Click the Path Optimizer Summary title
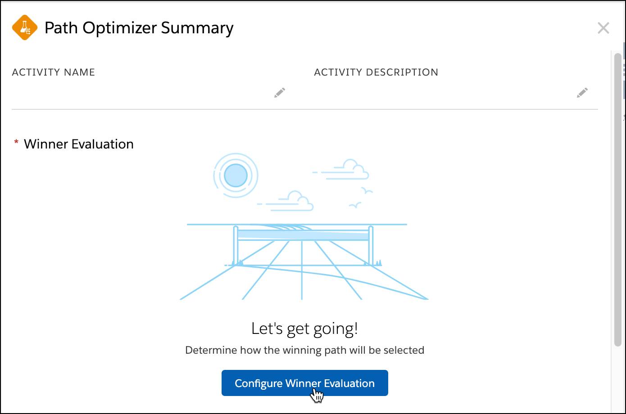 coord(139,28)
